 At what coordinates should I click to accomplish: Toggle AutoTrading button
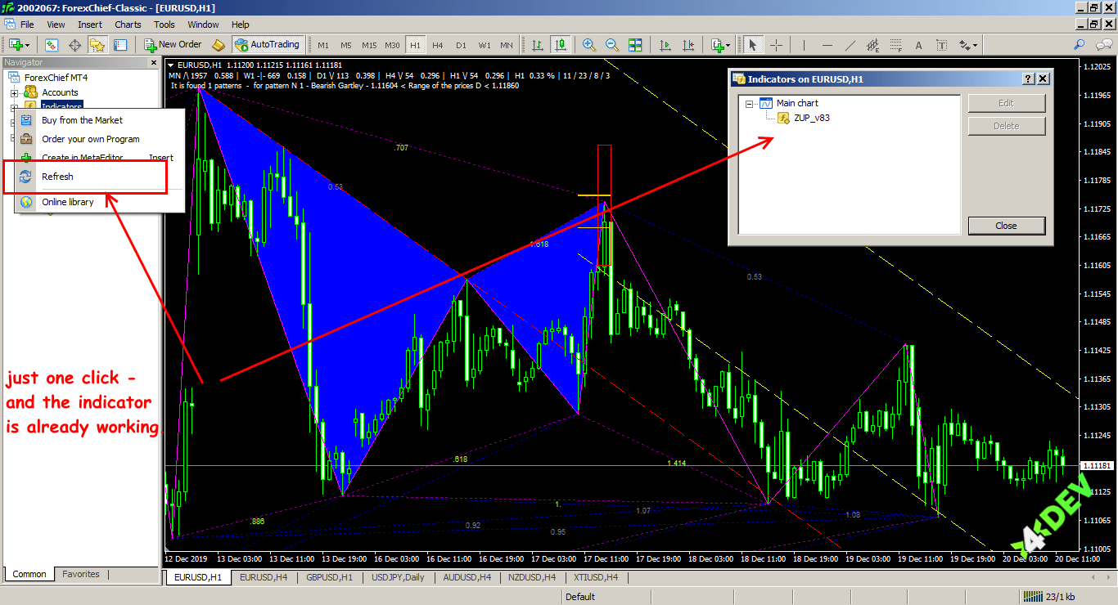pyautogui.click(x=268, y=45)
